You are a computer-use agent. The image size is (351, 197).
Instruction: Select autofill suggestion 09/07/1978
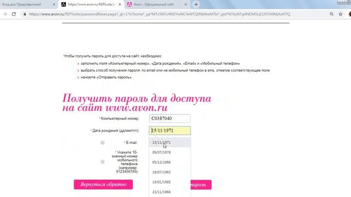[x=169, y=152]
